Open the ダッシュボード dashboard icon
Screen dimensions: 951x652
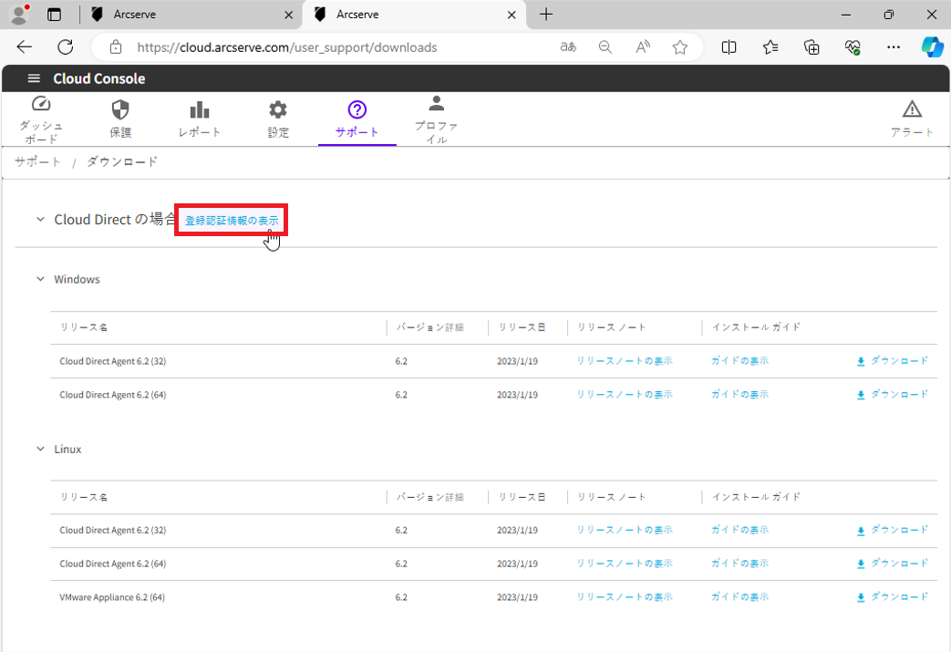point(41,104)
